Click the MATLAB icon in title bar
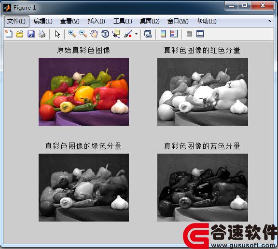Viewport: 278px width, 249px height. tap(7, 8)
